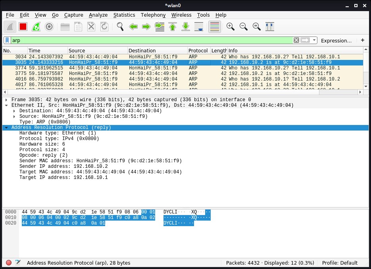Apply the display filter arrow
Image resolution: width=371 pixels, height=269 pixels.
(305, 40)
